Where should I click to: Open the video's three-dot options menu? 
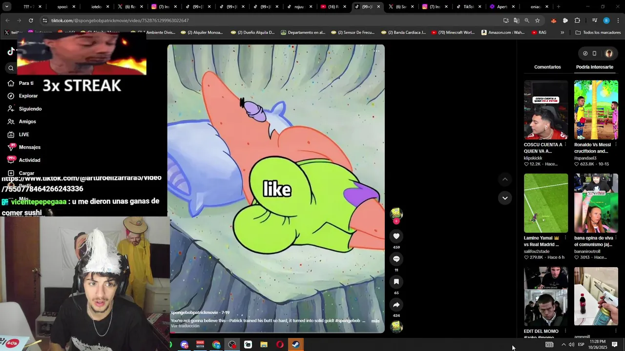tap(376, 51)
